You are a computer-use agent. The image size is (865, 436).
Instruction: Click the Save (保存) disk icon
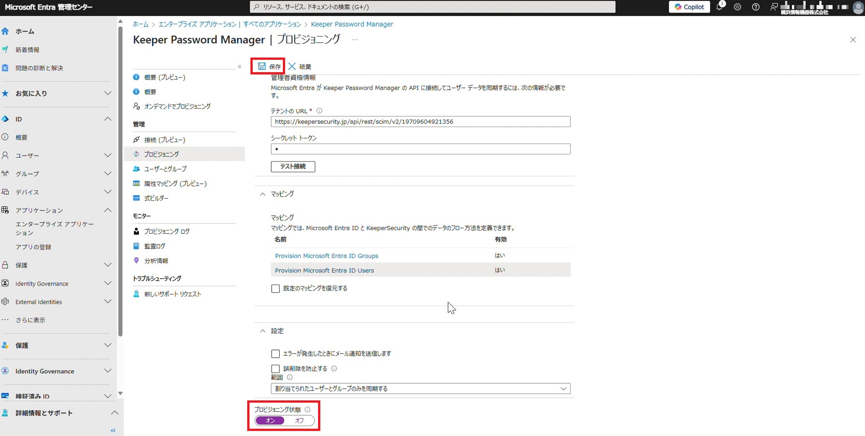point(262,66)
